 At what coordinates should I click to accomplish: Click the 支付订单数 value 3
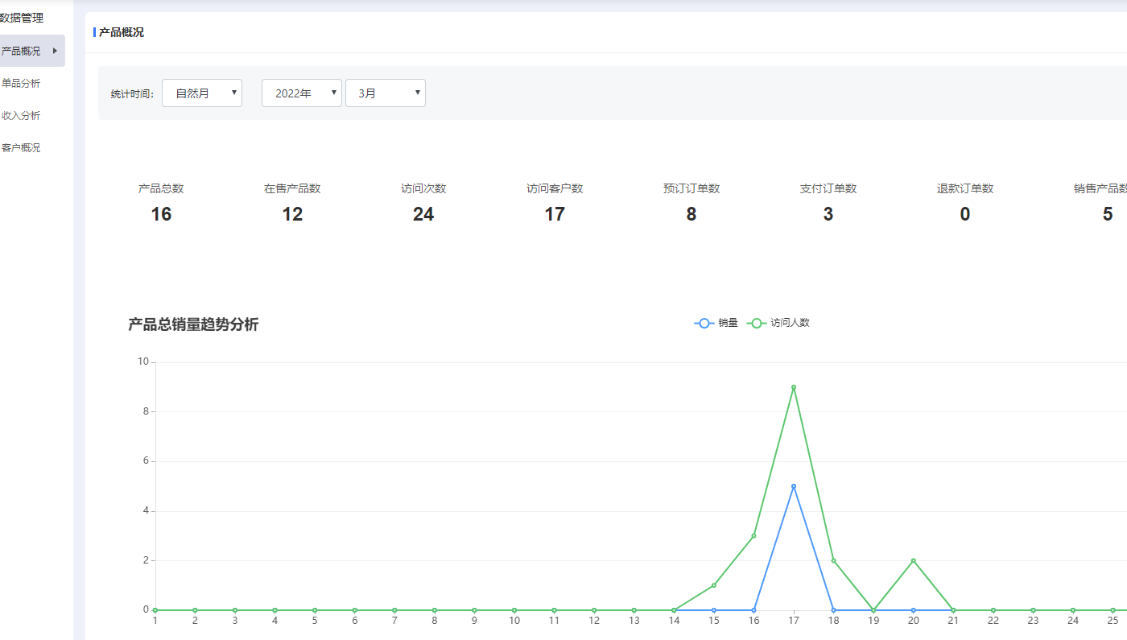pos(828,214)
